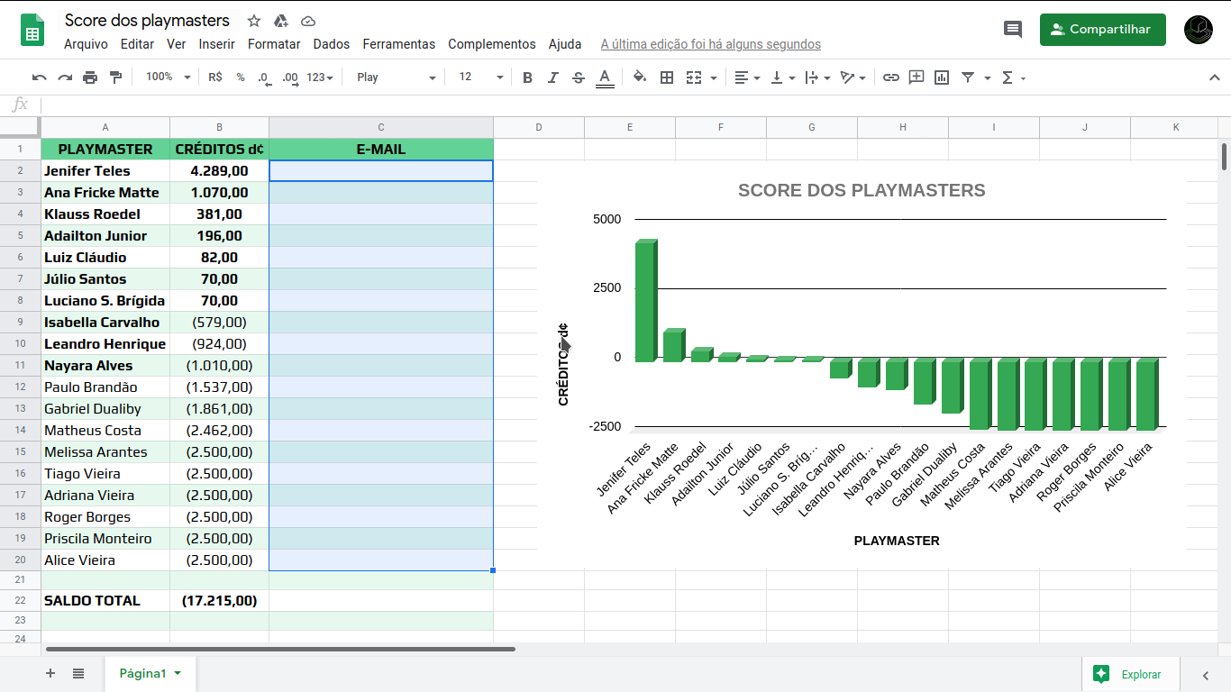Open the account profile avatar
The image size is (1231, 692).
[x=1199, y=30]
